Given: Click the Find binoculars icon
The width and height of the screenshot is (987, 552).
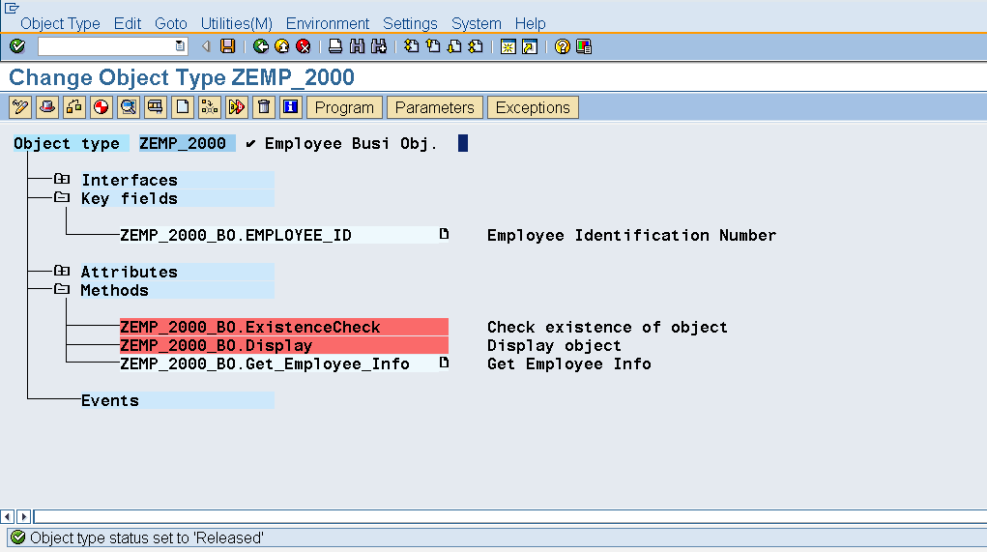Looking at the screenshot, I should coord(357,46).
